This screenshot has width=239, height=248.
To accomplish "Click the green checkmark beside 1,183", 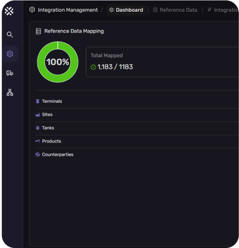I will point(93,67).
